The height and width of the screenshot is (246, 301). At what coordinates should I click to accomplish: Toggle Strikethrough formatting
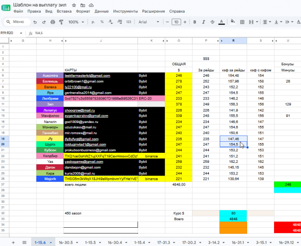pyautogui.click(x=213, y=22)
